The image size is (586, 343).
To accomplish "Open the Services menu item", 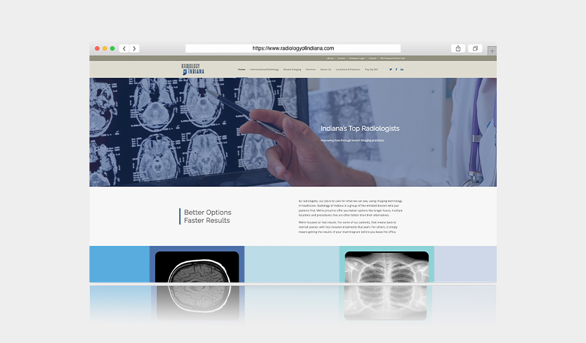I will (311, 69).
